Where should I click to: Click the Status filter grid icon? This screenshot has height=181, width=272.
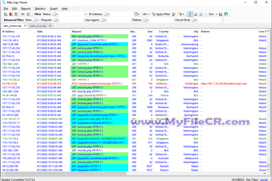[x=54, y=14]
